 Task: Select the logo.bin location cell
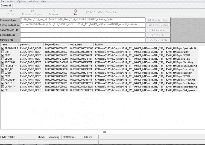144,73
